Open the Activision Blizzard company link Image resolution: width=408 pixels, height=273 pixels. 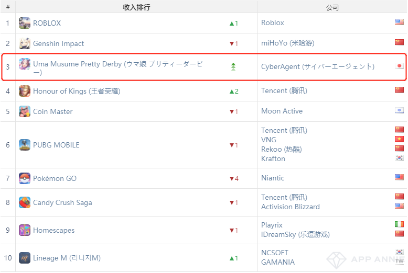click(290, 207)
